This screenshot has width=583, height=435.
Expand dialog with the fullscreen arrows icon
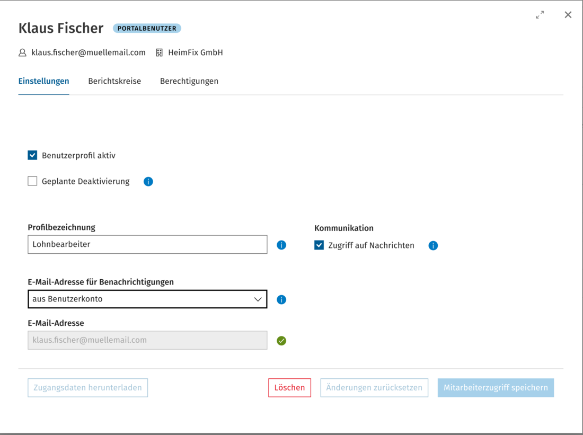click(540, 15)
